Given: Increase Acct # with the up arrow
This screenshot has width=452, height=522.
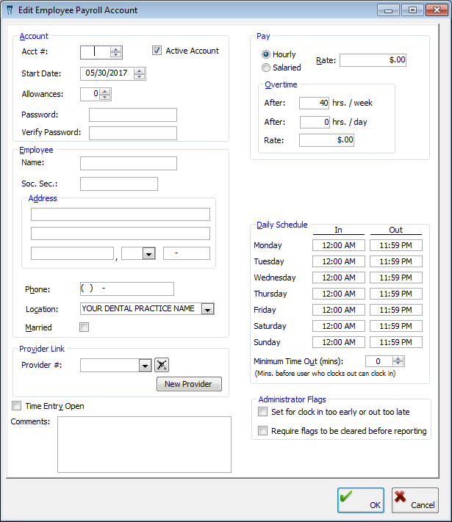Looking at the screenshot, I should [x=115, y=50].
